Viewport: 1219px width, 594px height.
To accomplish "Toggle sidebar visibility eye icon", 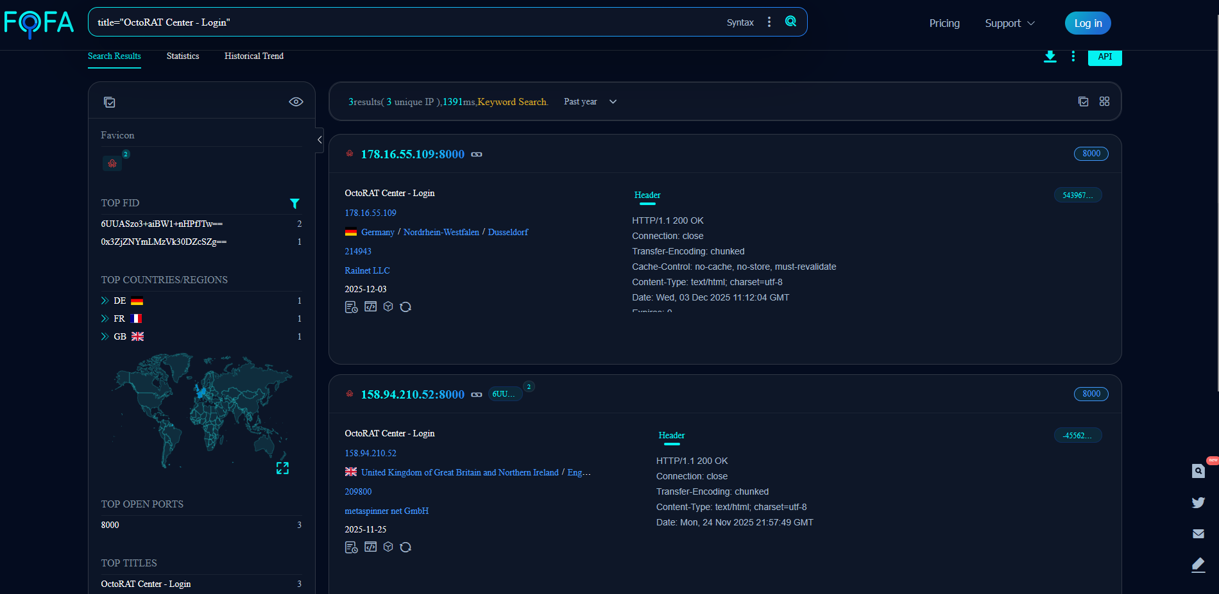I will pos(296,102).
